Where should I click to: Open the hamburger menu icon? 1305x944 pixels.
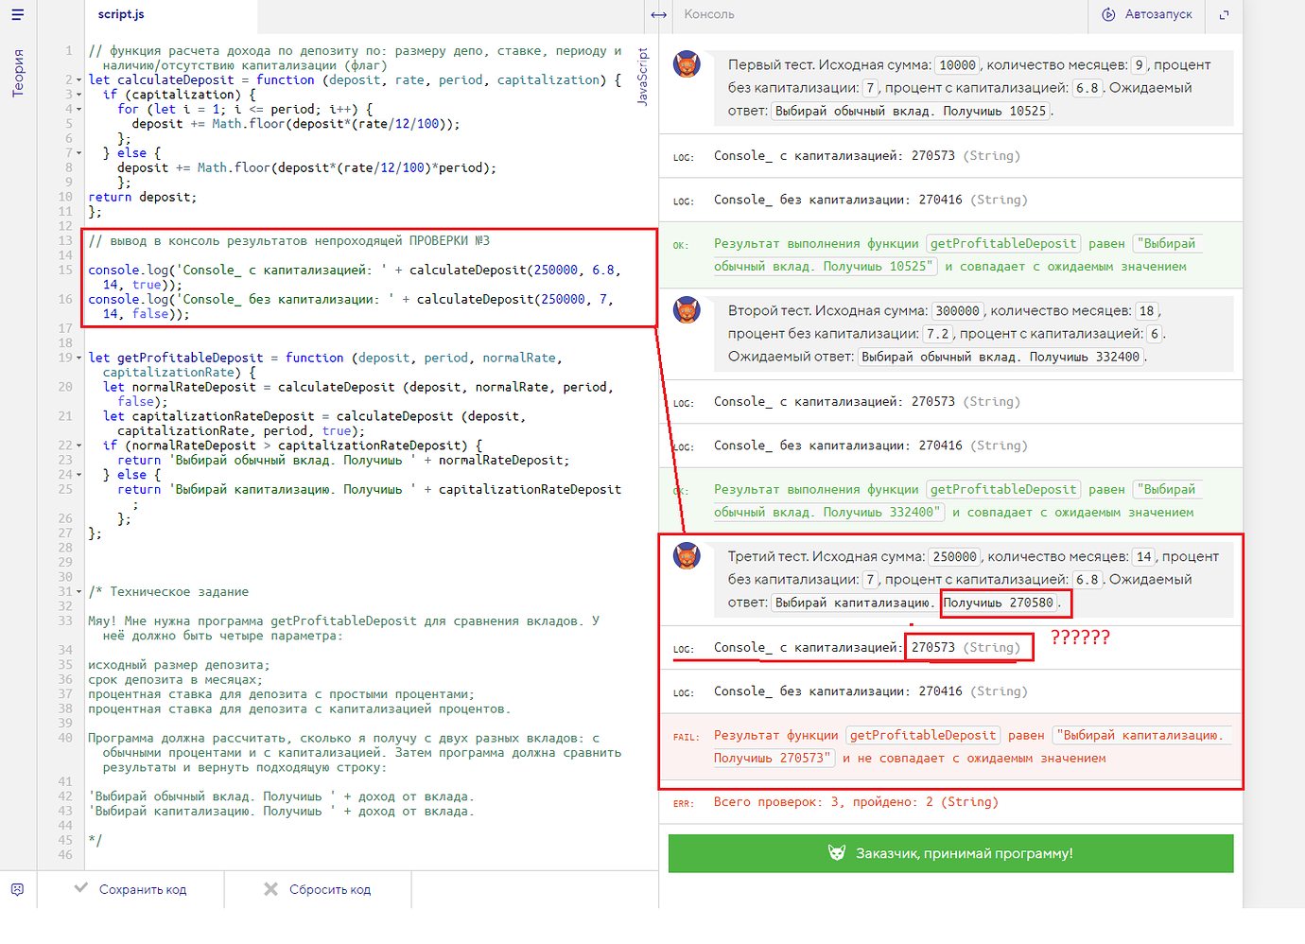[18, 14]
